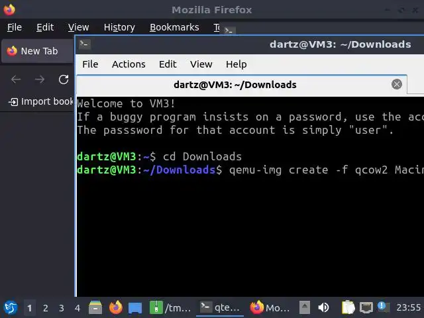The image size is (424, 318).
Task: Click Import bookmarks link in Firefox
Action: pyautogui.click(x=41, y=101)
